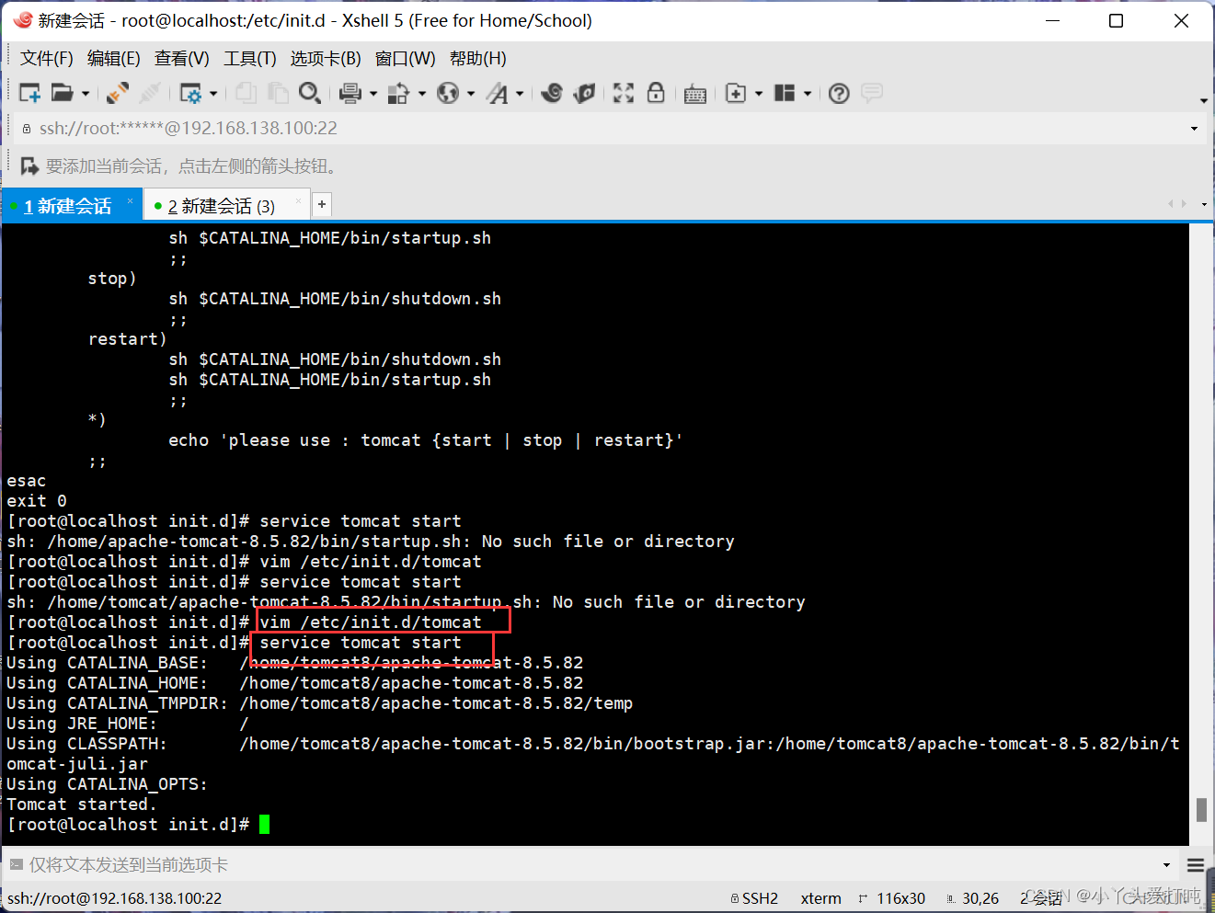Click the compose bar hamburger menu icon
The image size is (1215, 913).
[1196, 865]
